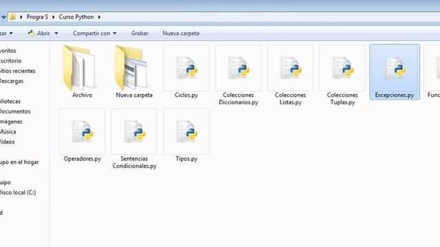Open the Abrir dropdown arrow
This screenshot has width=440, height=247.
[x=56, y=34]
